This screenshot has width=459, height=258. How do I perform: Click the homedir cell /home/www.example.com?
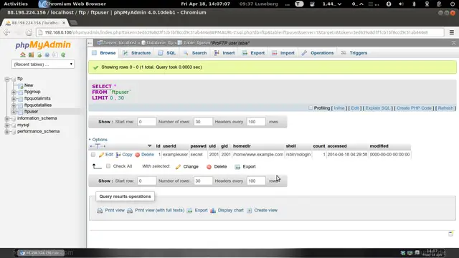tap(258, 155)
